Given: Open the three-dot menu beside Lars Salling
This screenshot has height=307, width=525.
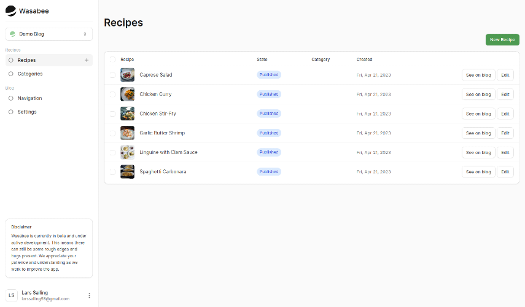Looking at the screenshot, I should click(x=89, y=295).
